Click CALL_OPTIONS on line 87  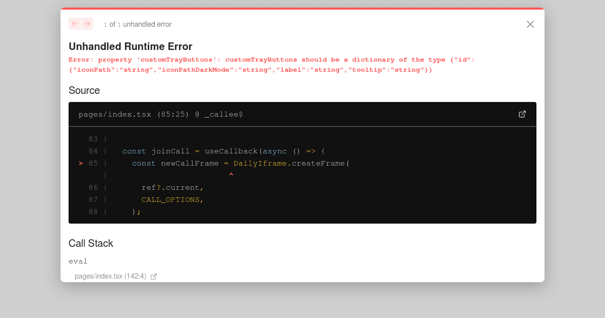click(x=171, y=199)
